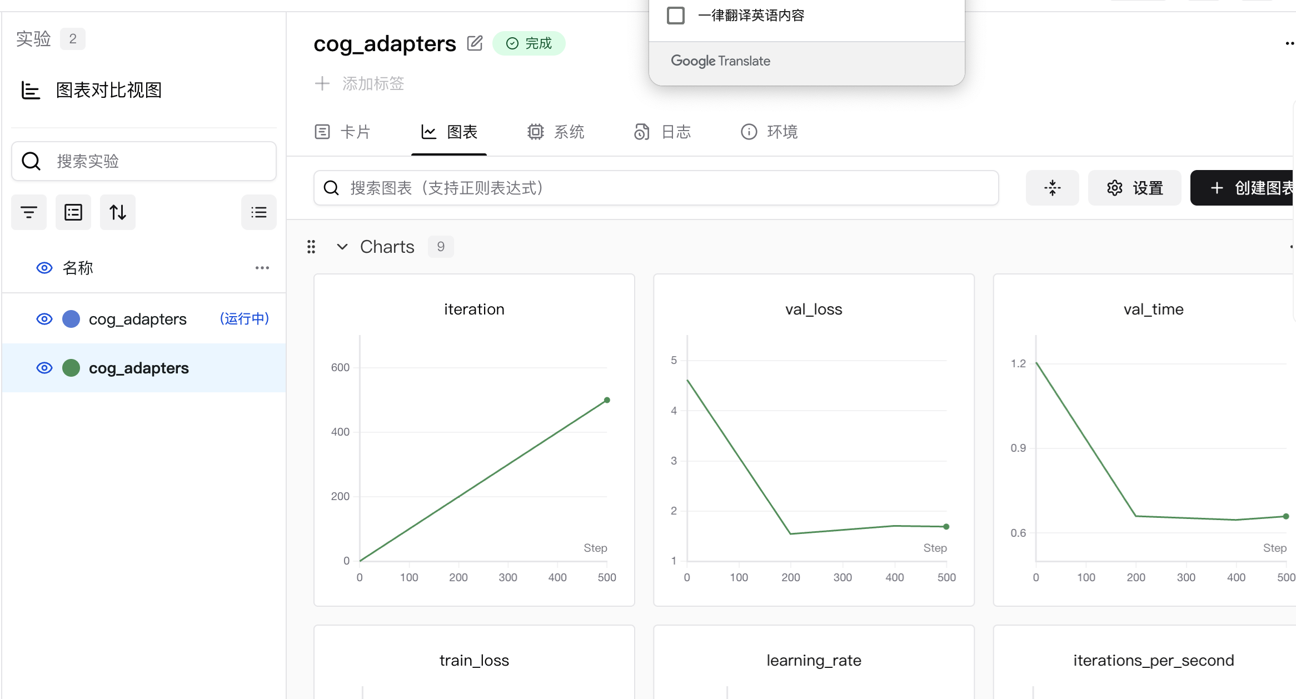Click the column list icon in sidebar

point(258,212)
